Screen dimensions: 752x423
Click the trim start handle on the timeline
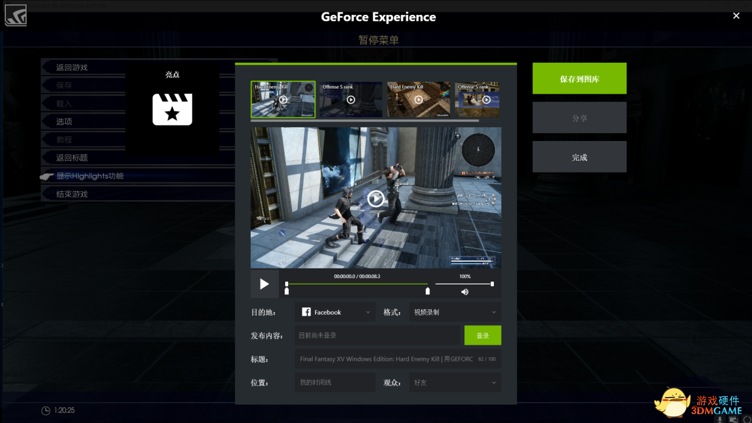(x=287, y=291)
